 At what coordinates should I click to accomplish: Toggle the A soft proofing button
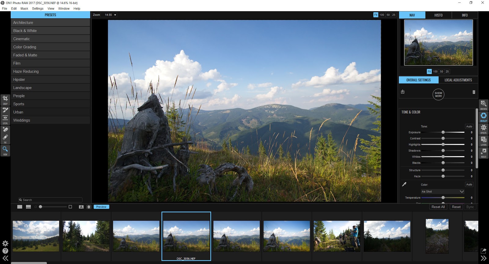(81, 207)
